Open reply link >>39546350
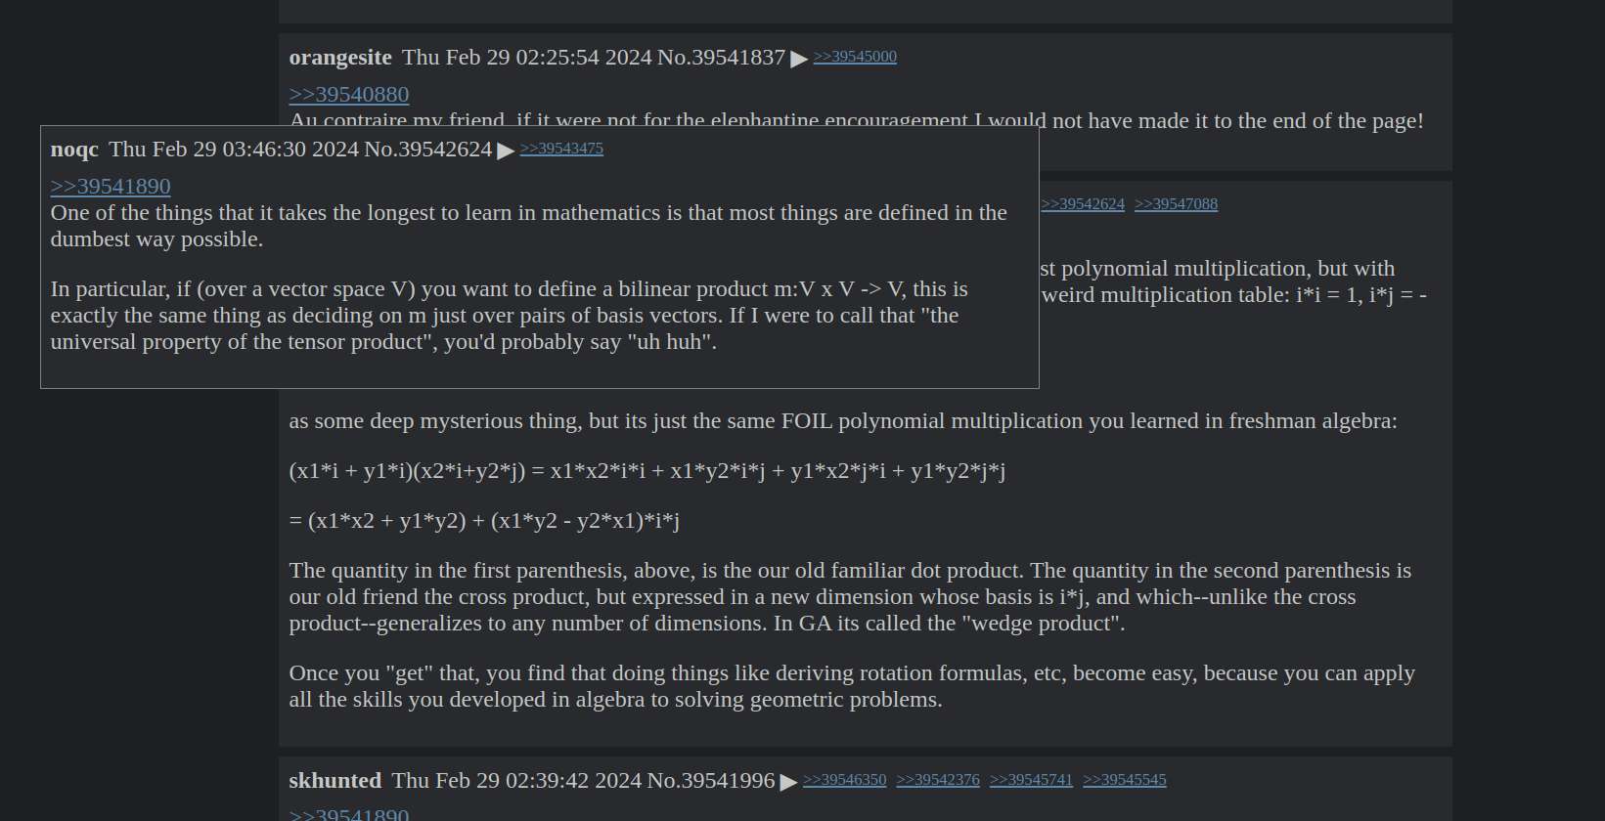Viewport: 1605px width, 821px height. (844, 780)
